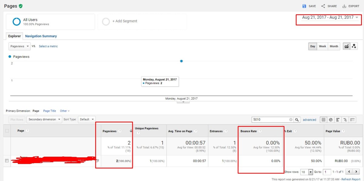364x181 pixels.
Task: Open the advanced filter link
Action: 309,120
